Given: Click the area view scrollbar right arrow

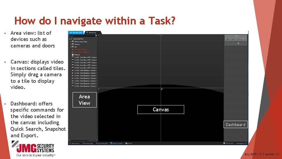Looking at the screenshot, I should (x=96, y=140).
